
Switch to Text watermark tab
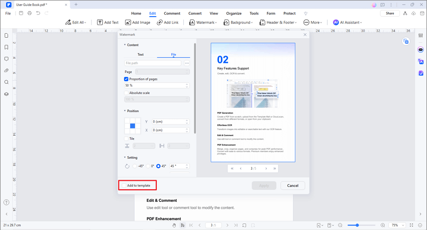coord(141,54)
